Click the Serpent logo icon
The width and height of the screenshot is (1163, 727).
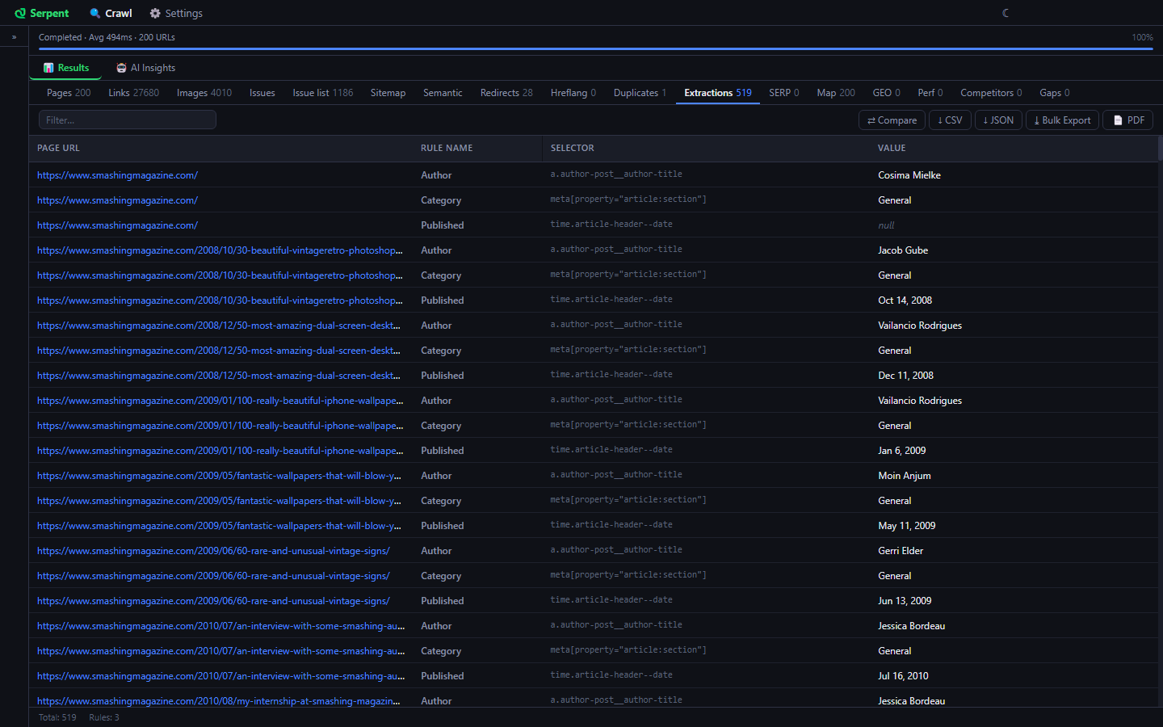pos(20,13)
